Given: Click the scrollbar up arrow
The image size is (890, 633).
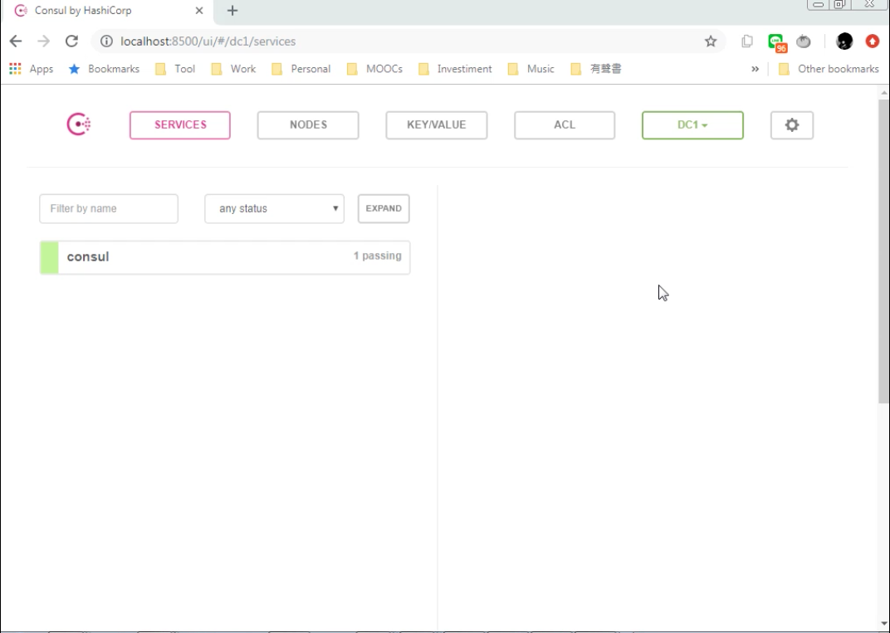Looking at the screenshot, I should [883, 92].
